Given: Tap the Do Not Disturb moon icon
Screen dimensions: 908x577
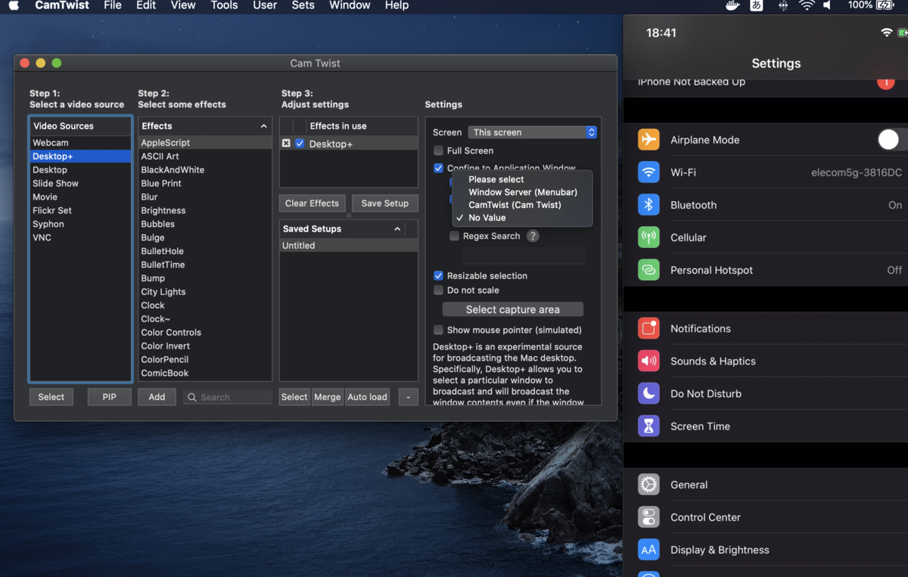Looking at the screenshot, I should [648, 393].
